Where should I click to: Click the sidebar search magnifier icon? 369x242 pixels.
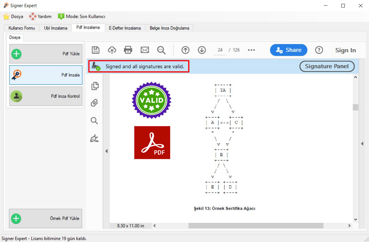[94, 121]
